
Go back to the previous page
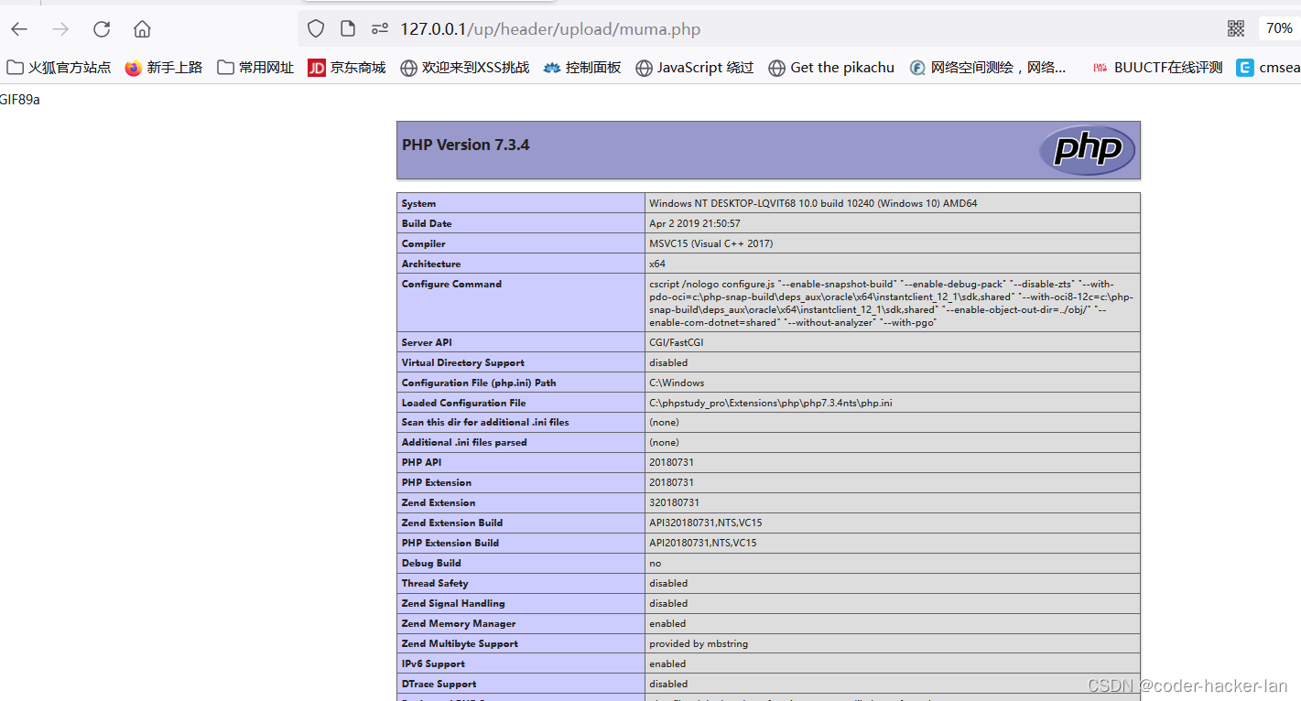(19, 29)
